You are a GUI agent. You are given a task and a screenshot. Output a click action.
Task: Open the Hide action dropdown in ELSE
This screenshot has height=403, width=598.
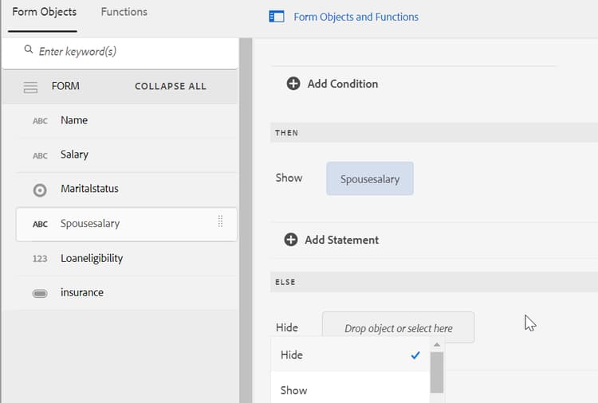pyautogui.click(x=287, y=327)
